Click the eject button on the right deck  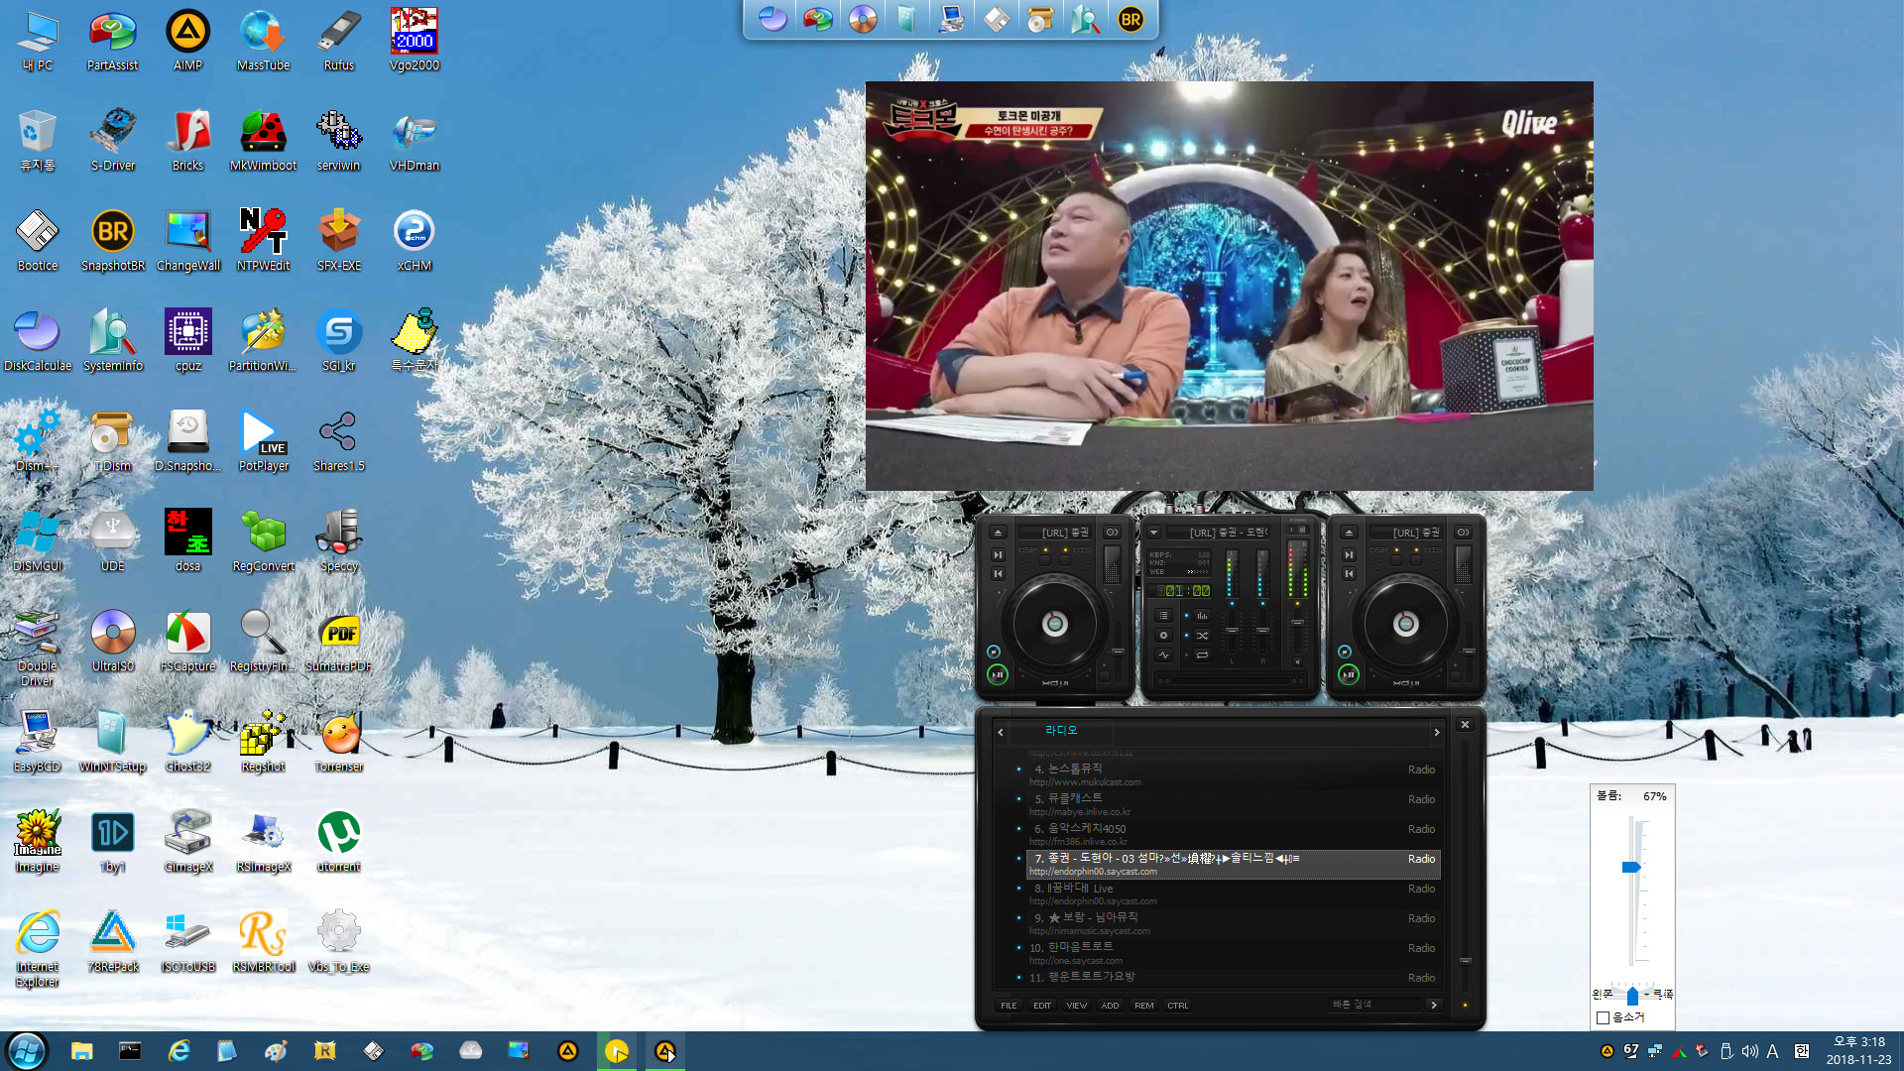coord(1349,533)
